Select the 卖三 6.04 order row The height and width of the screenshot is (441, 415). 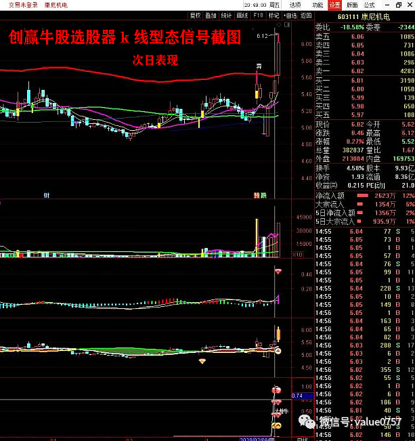click(365, 54)
